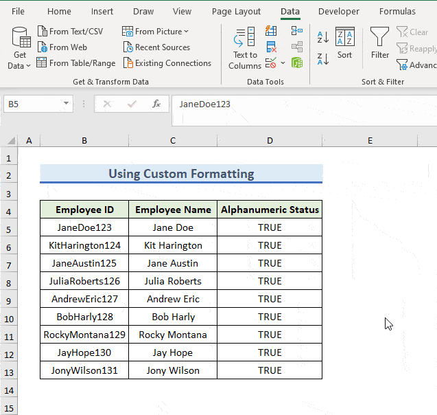Image resolution: width=437 pixels, height=415 pixels.
Task: Switch to the Developer tab
Action: click(339, 12)
